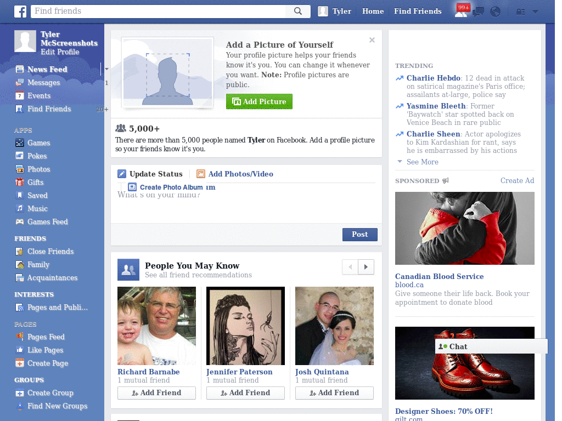Screen dimensions: 562x421
Task: Open Home in the top navigation
Action: 373,11
